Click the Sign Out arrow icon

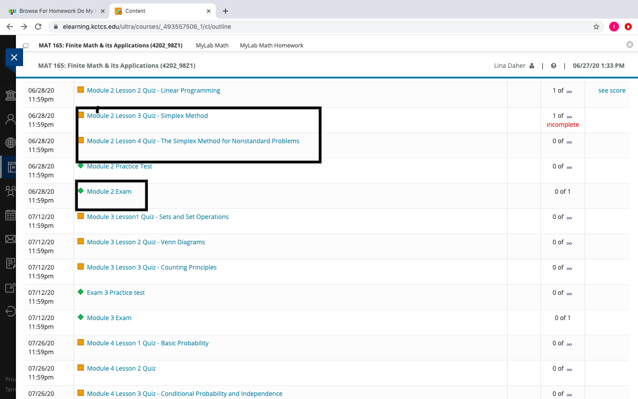click(x=10, y=311)
